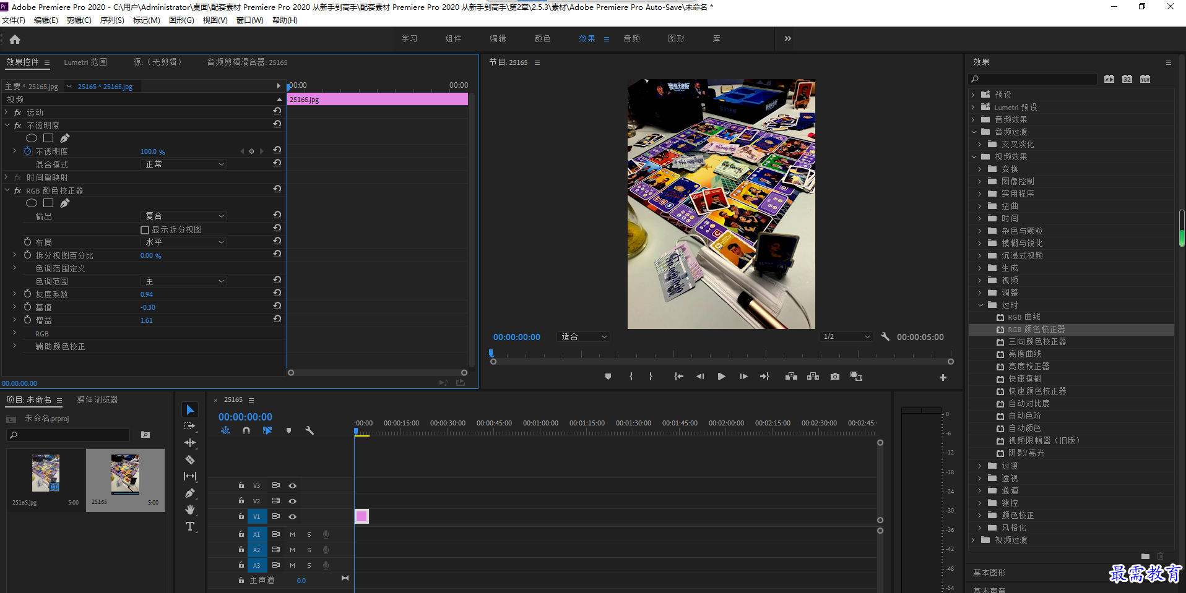Expand workspace overflow chevron menu
This screenshot has height=593, width=1186.
click(787, 38)
